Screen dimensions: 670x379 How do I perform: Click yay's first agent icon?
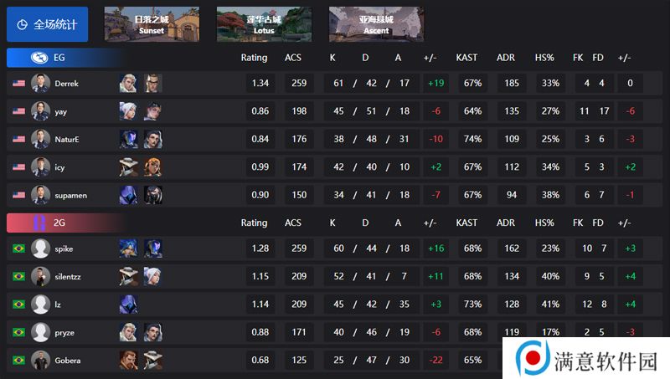click(128, 111)
